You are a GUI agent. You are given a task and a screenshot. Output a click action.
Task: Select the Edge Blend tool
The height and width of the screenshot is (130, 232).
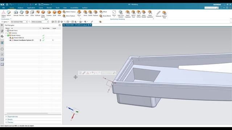43,14
